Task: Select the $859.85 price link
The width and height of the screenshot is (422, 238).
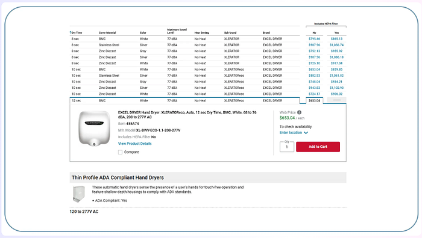Action: (336, 70)
